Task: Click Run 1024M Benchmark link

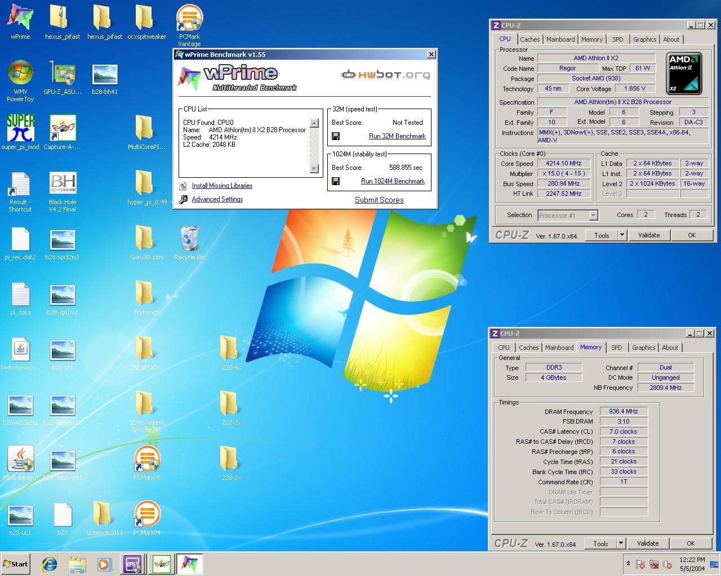Action: (393, 181)
